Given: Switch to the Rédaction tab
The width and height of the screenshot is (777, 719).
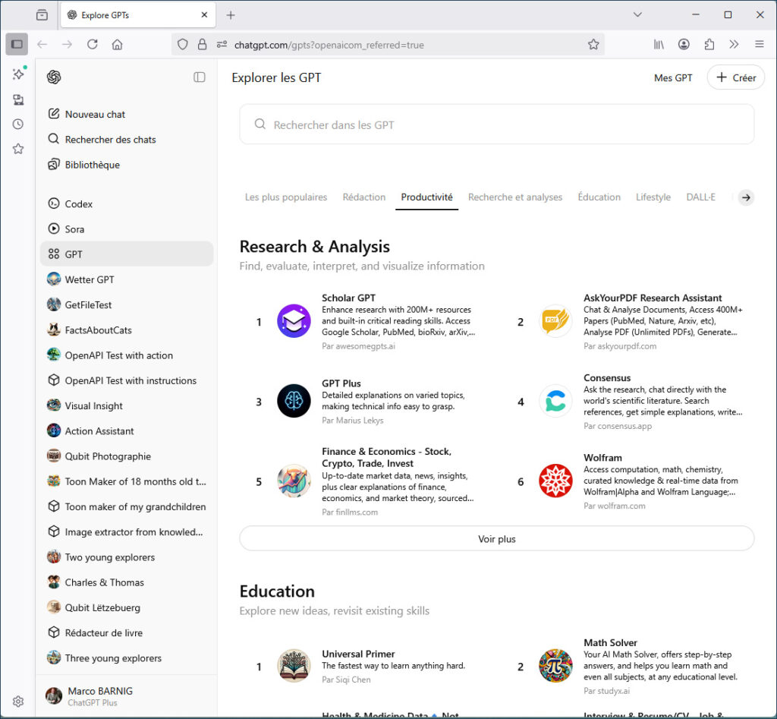Looking at the screenshot, I should coord(363,197).
